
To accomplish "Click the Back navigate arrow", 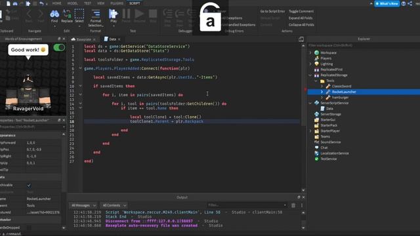I will pyautogui.click(x=29, y=13).
